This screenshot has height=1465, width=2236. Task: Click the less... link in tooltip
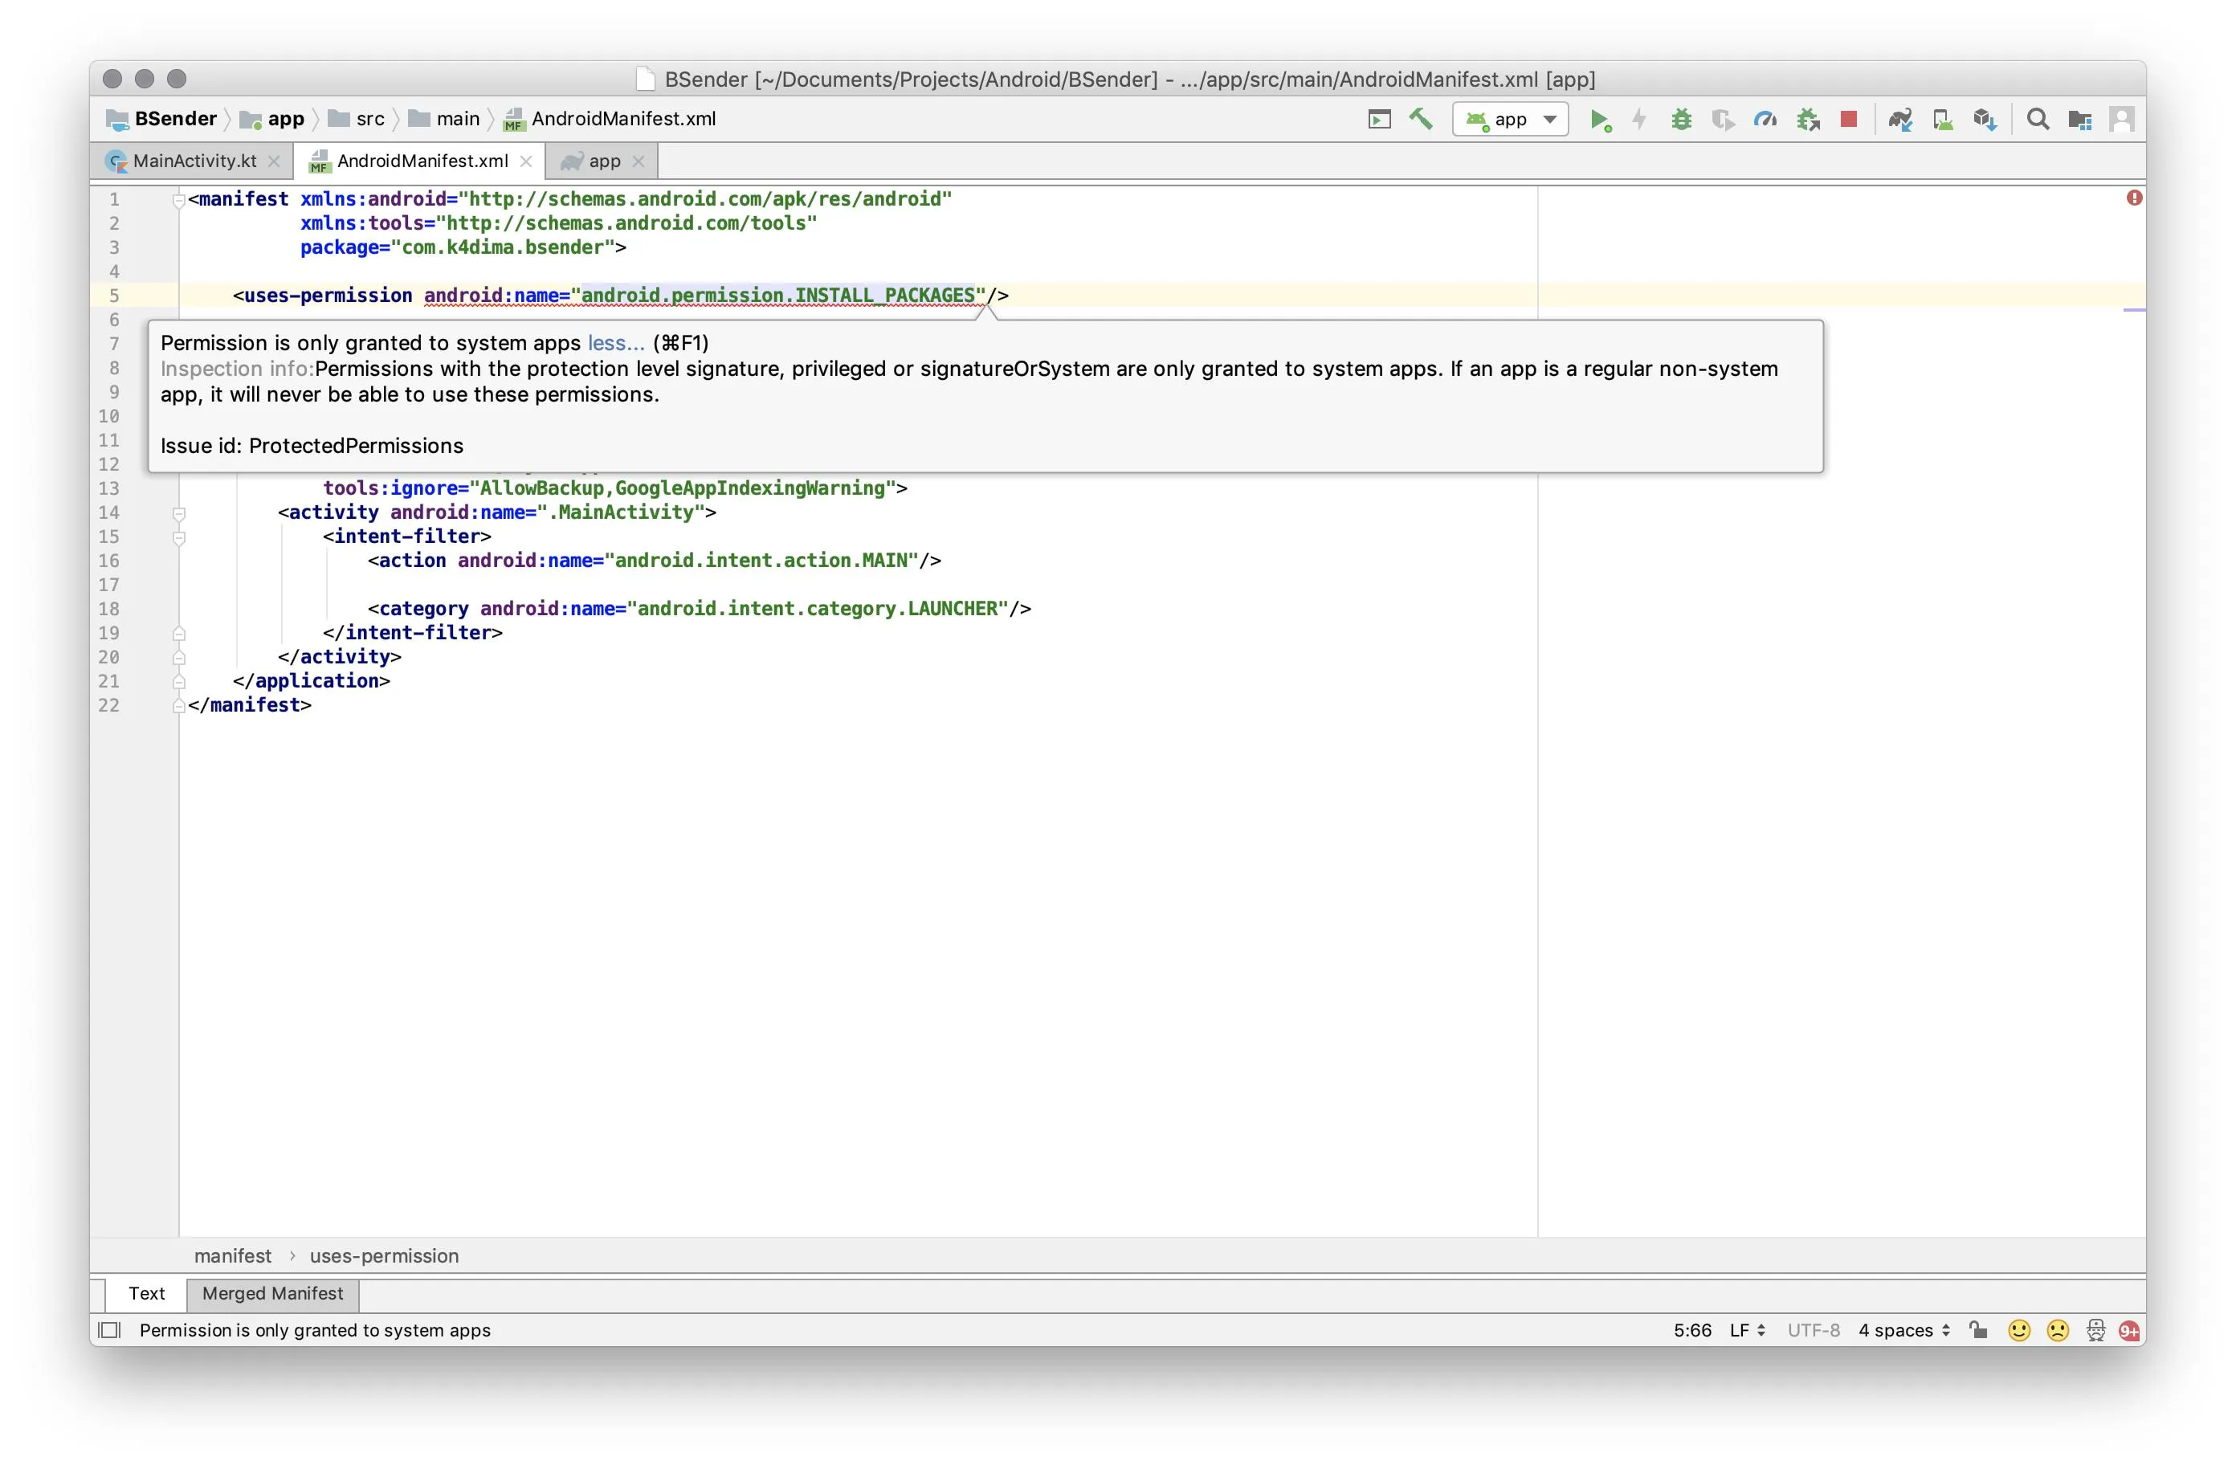click(x=615, y=343)
